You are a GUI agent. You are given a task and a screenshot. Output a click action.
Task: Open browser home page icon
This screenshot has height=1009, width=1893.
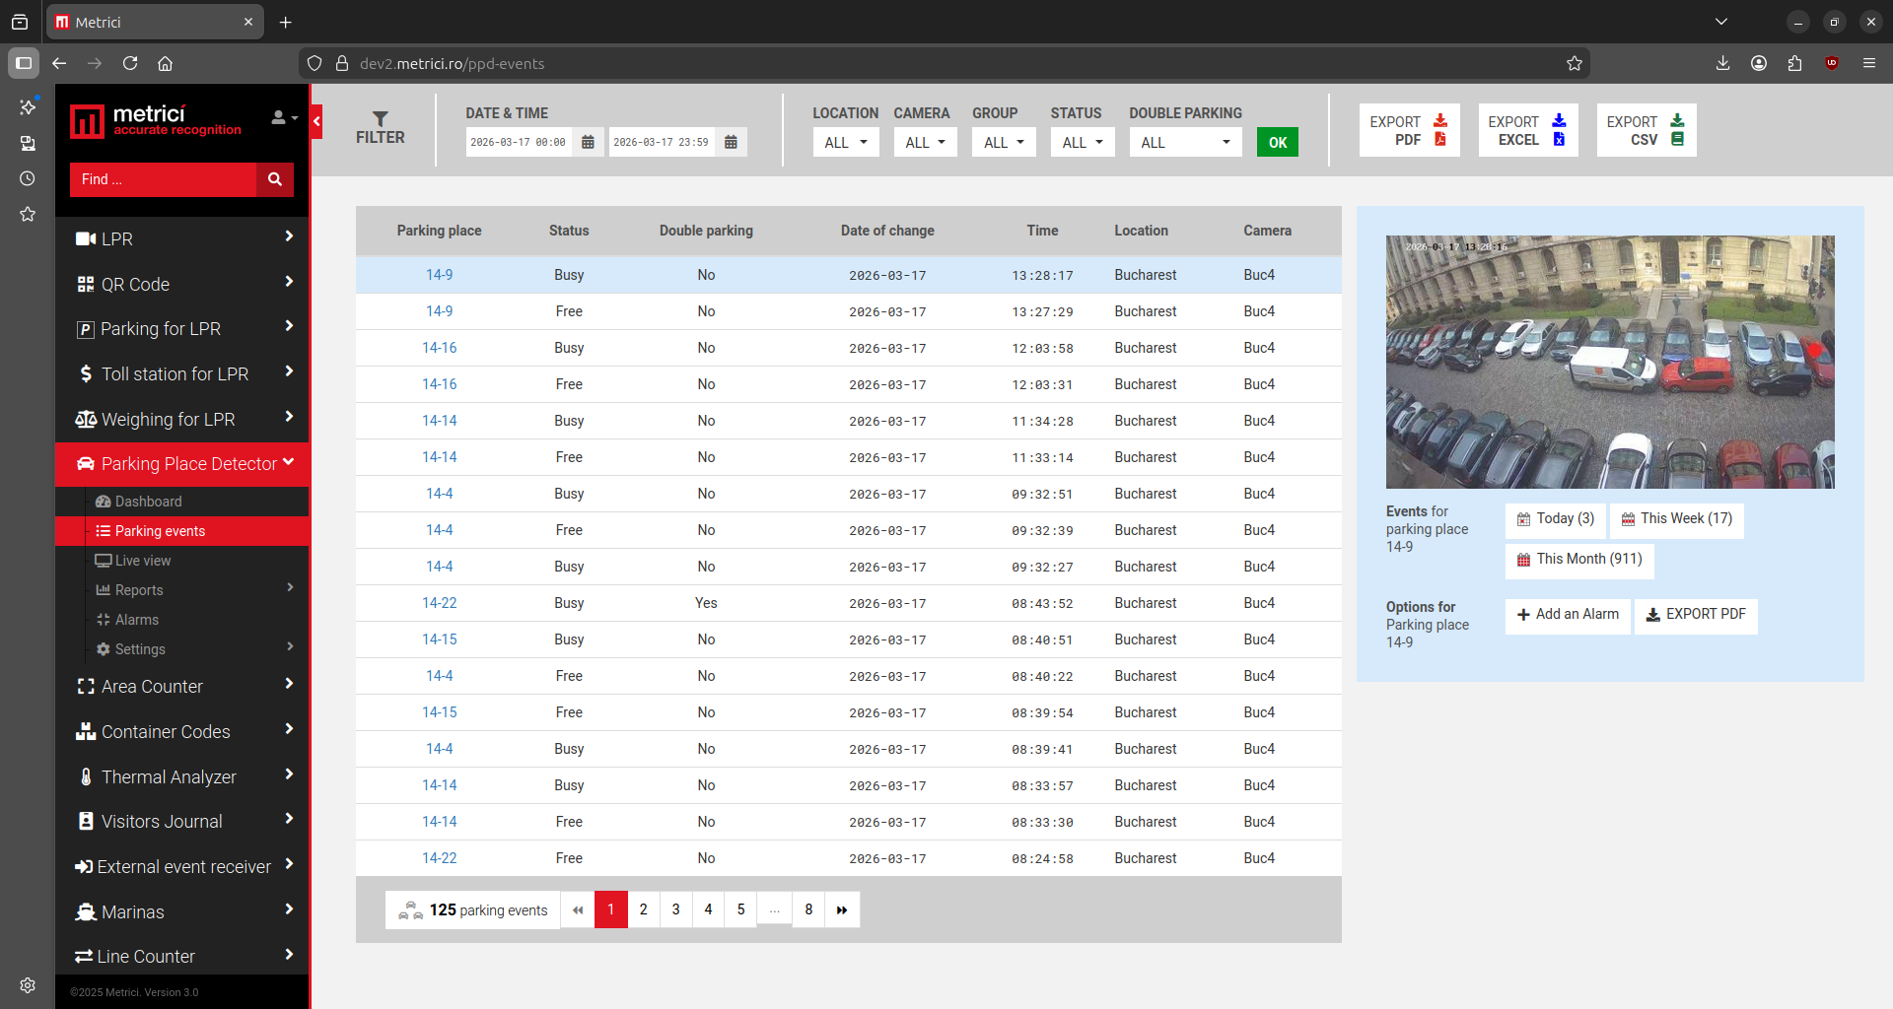tap(166, 63)
